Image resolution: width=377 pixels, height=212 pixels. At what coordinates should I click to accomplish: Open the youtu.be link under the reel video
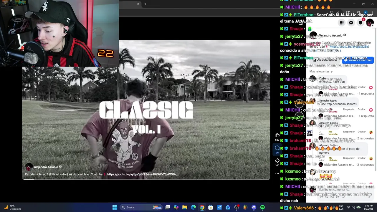pyautogui.click(x=143, y=174)
